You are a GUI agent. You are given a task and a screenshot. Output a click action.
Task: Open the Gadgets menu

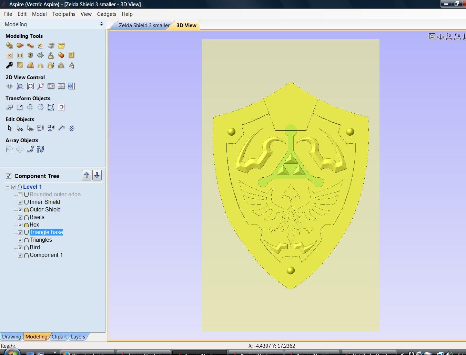[x=107, y=14]
